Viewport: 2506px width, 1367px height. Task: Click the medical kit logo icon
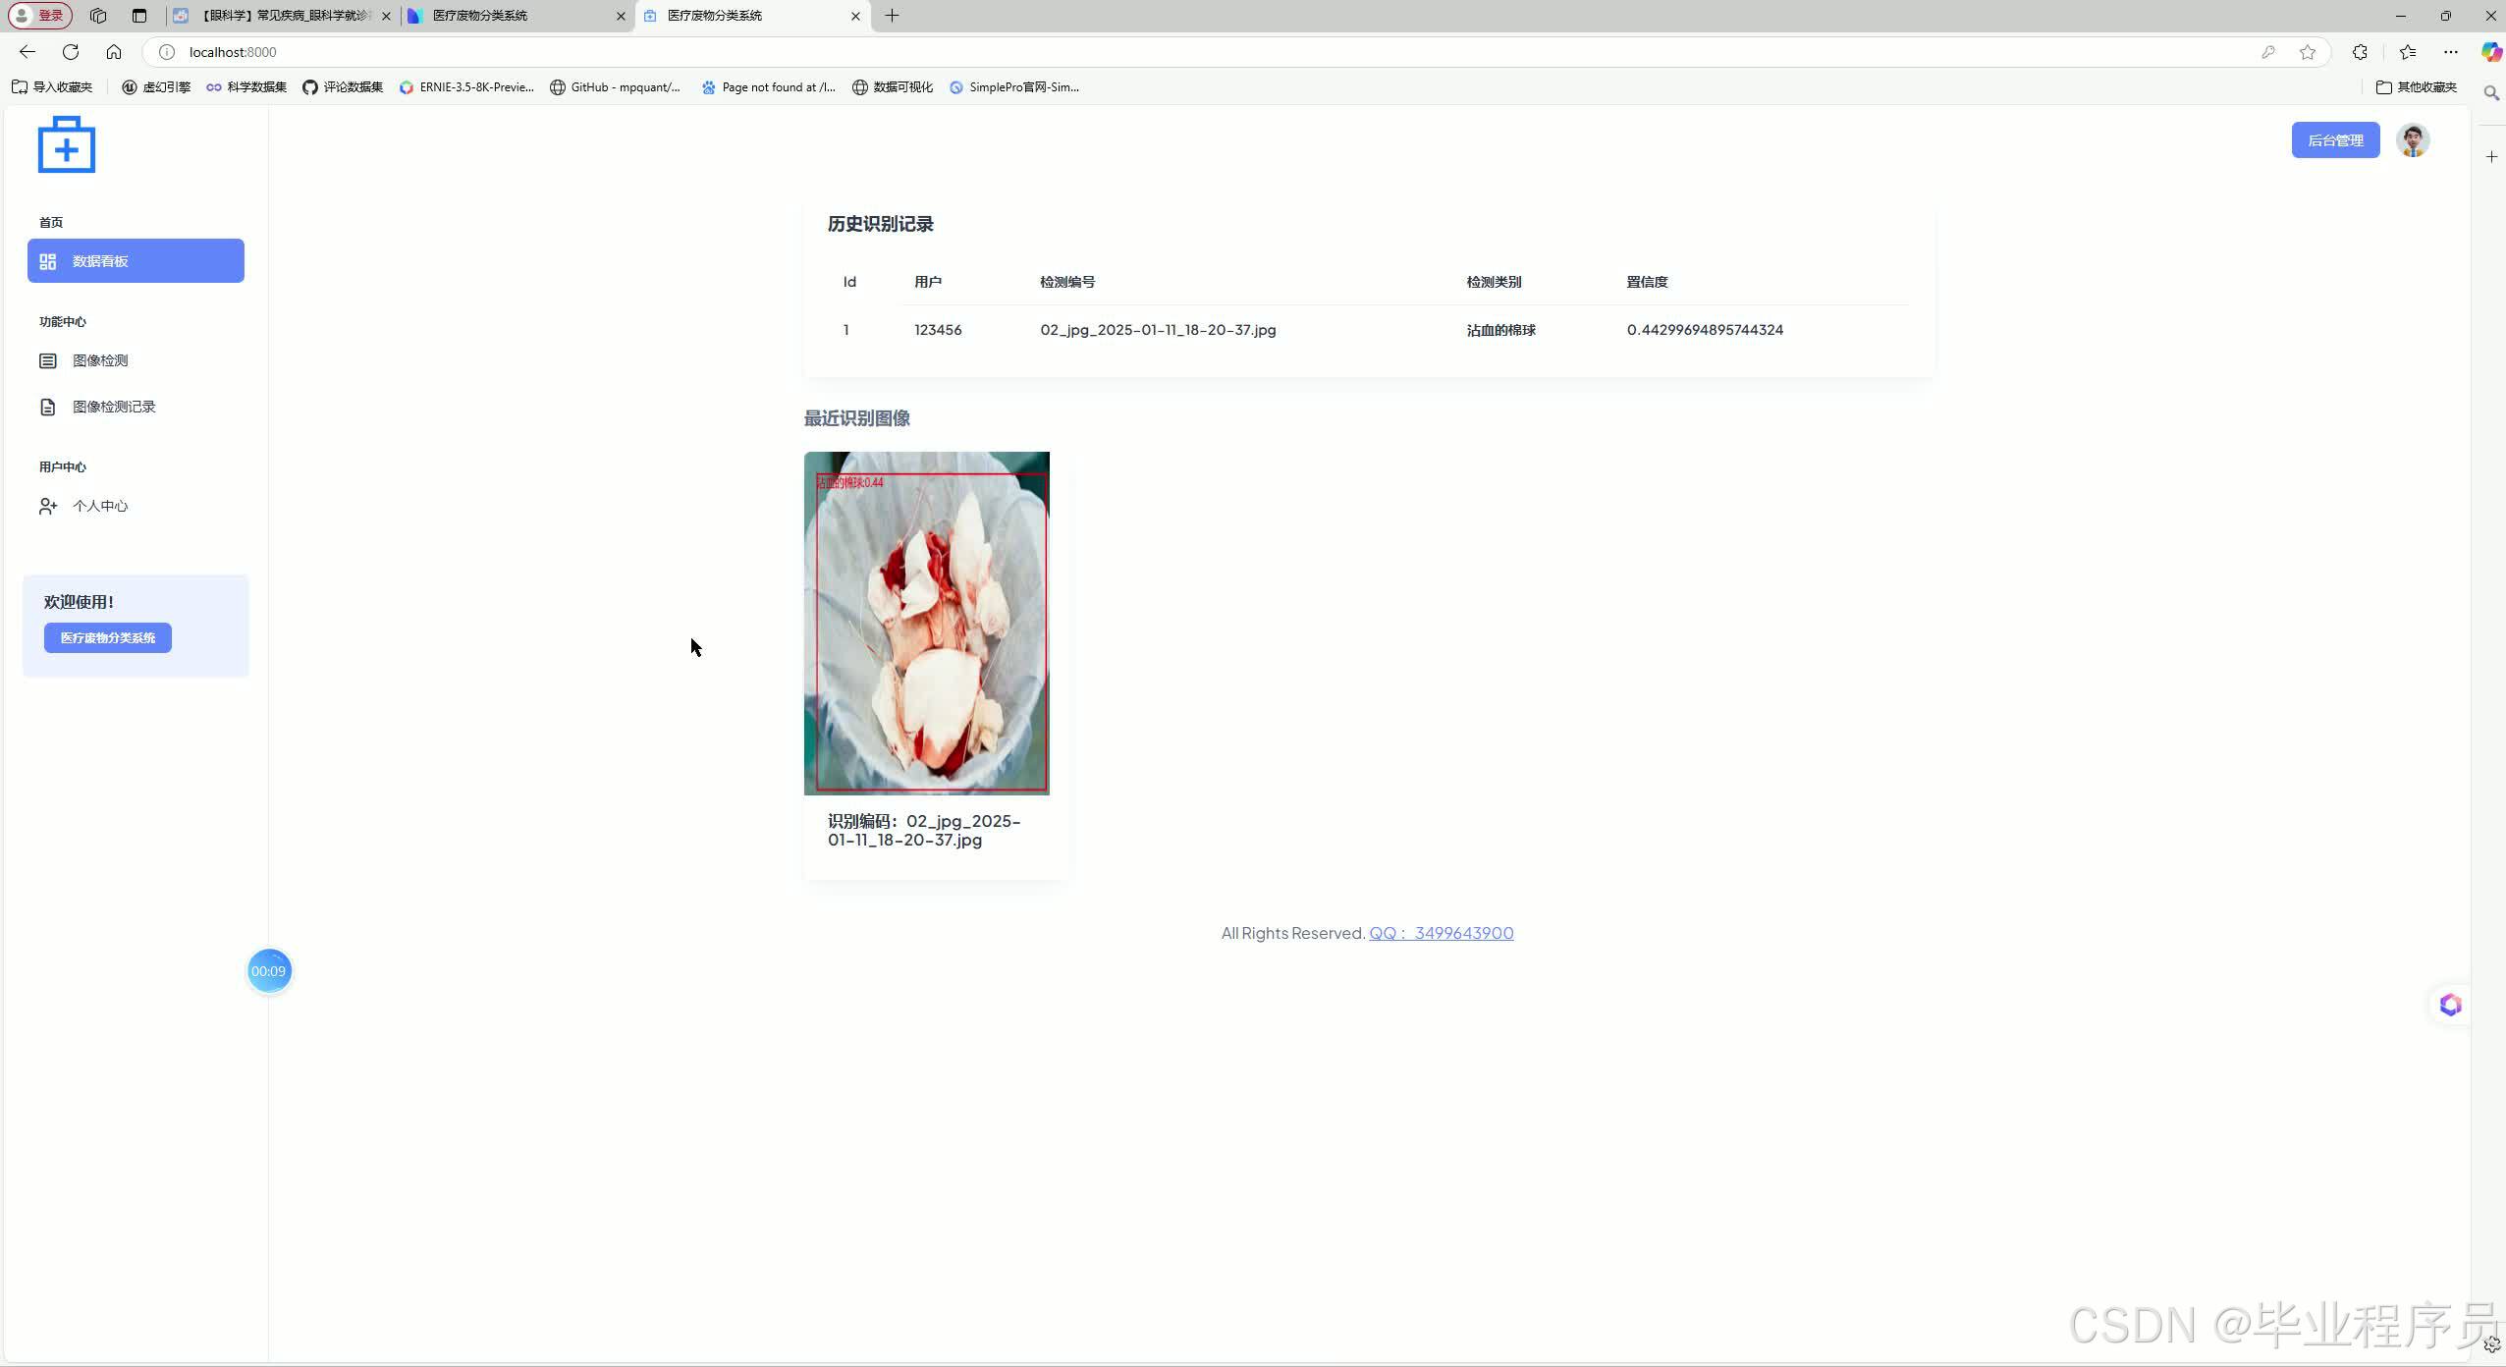(66, 144)
